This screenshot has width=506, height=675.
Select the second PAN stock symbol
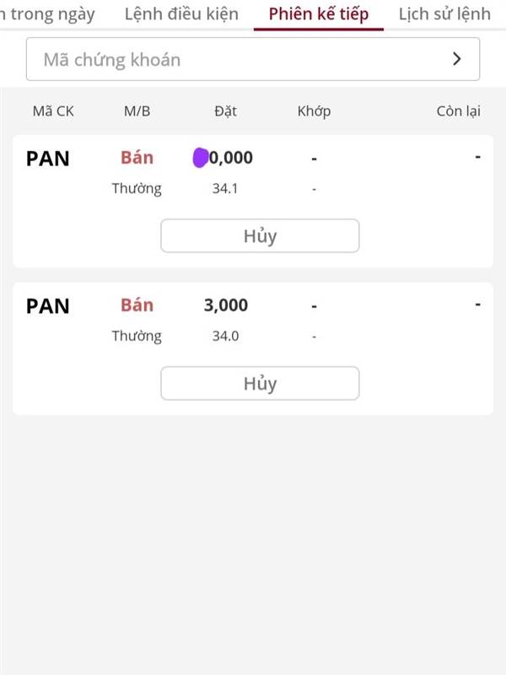coord(48,306)
